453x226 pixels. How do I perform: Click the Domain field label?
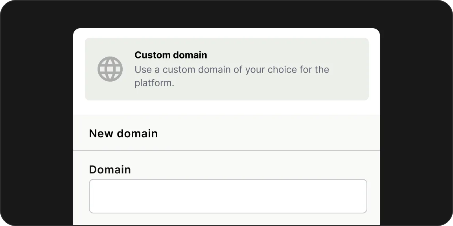[110, 169]
